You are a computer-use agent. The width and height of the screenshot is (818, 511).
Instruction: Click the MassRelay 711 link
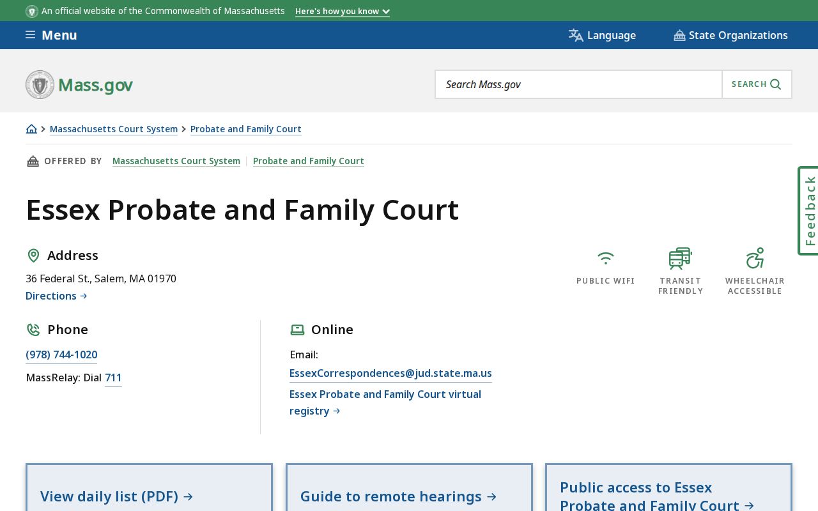[x=113, y=378]
